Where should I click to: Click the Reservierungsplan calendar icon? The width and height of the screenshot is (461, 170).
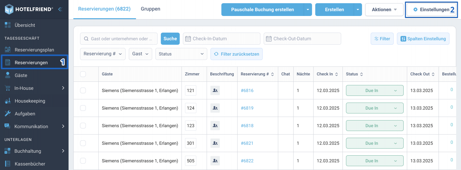(x=8, y=50)
